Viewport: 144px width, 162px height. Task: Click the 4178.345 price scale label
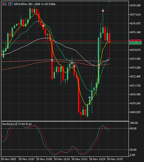click(x=135, y=6)
